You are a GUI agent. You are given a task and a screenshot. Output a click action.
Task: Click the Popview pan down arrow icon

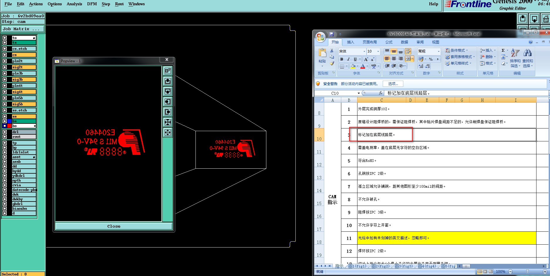click(168, 91)
